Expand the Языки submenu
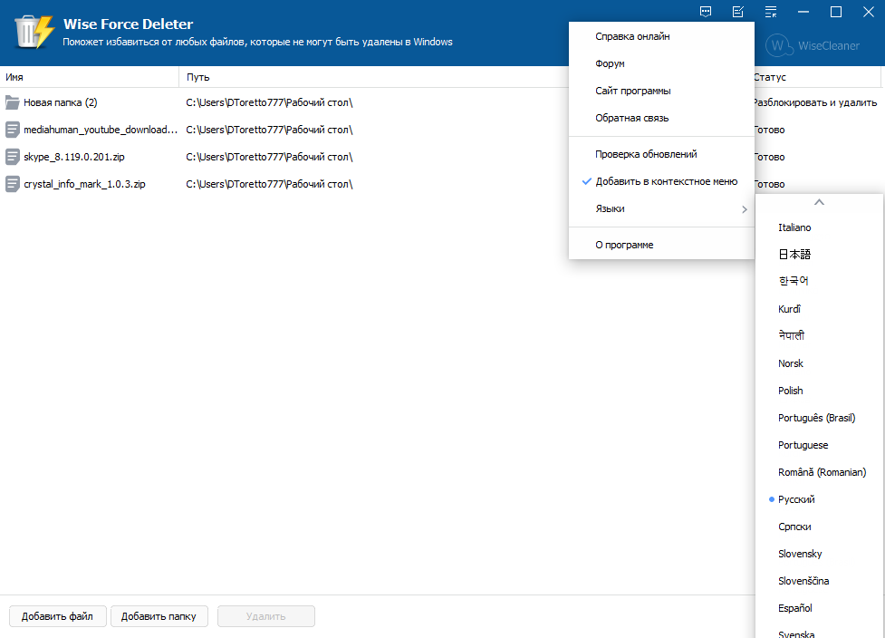This screenshot has height=638, width=885. coord(661,208)
